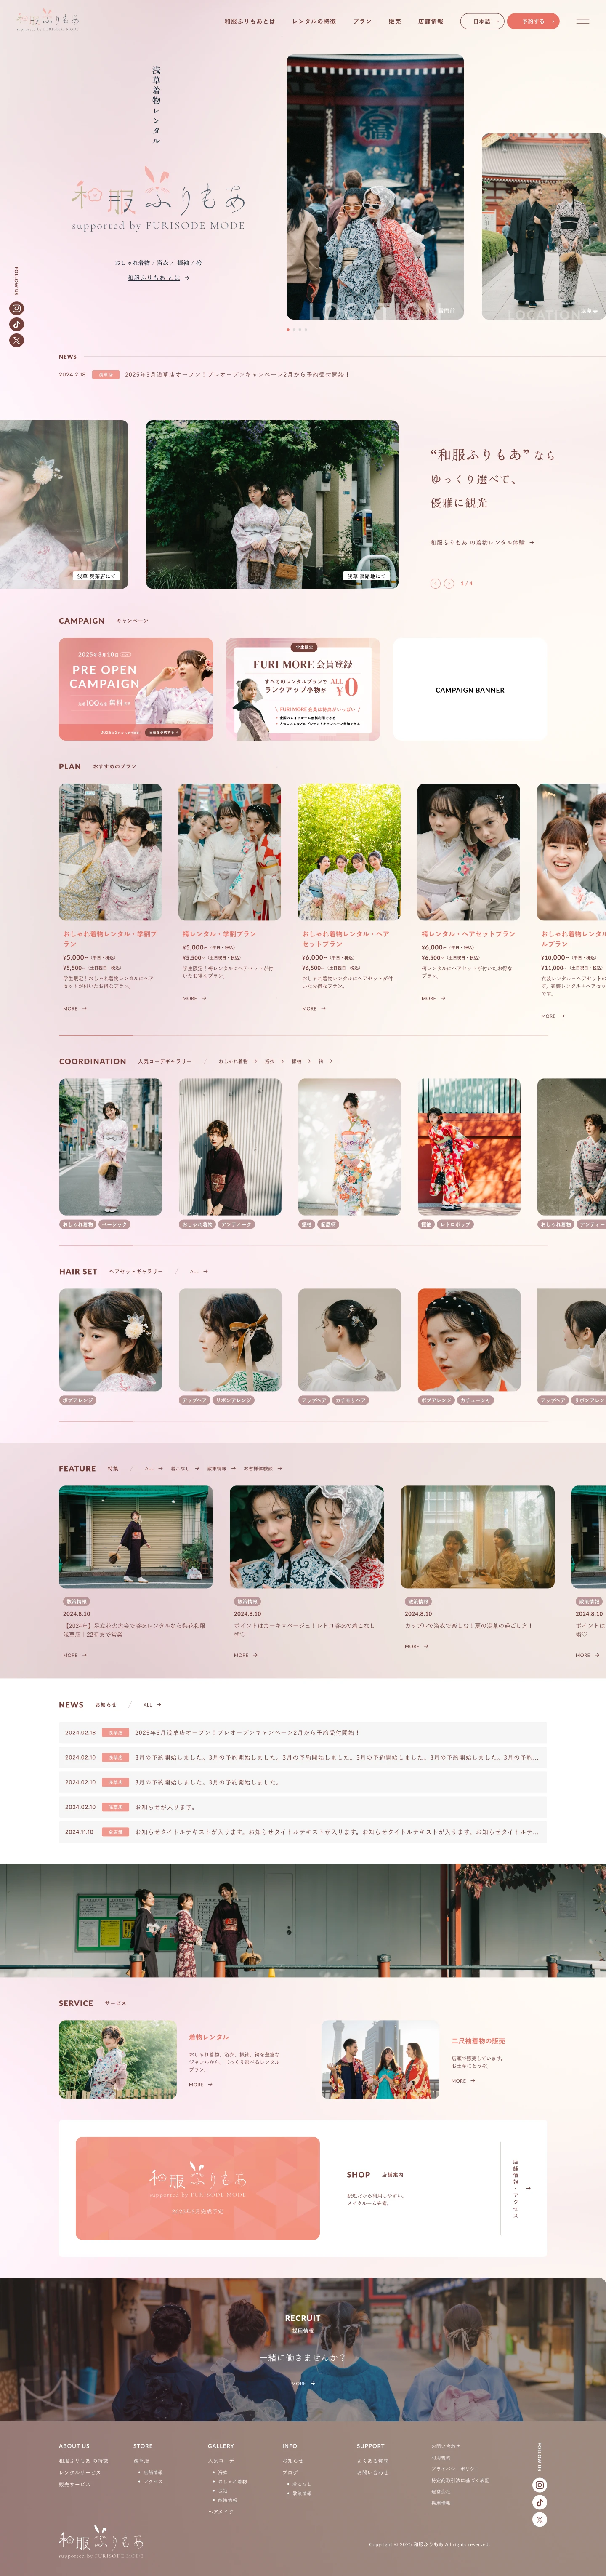Open first hair set photo ボブアレンジ

tap(110, 1339)
